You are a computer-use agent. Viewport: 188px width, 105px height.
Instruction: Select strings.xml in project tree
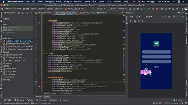tap(11, 71)
